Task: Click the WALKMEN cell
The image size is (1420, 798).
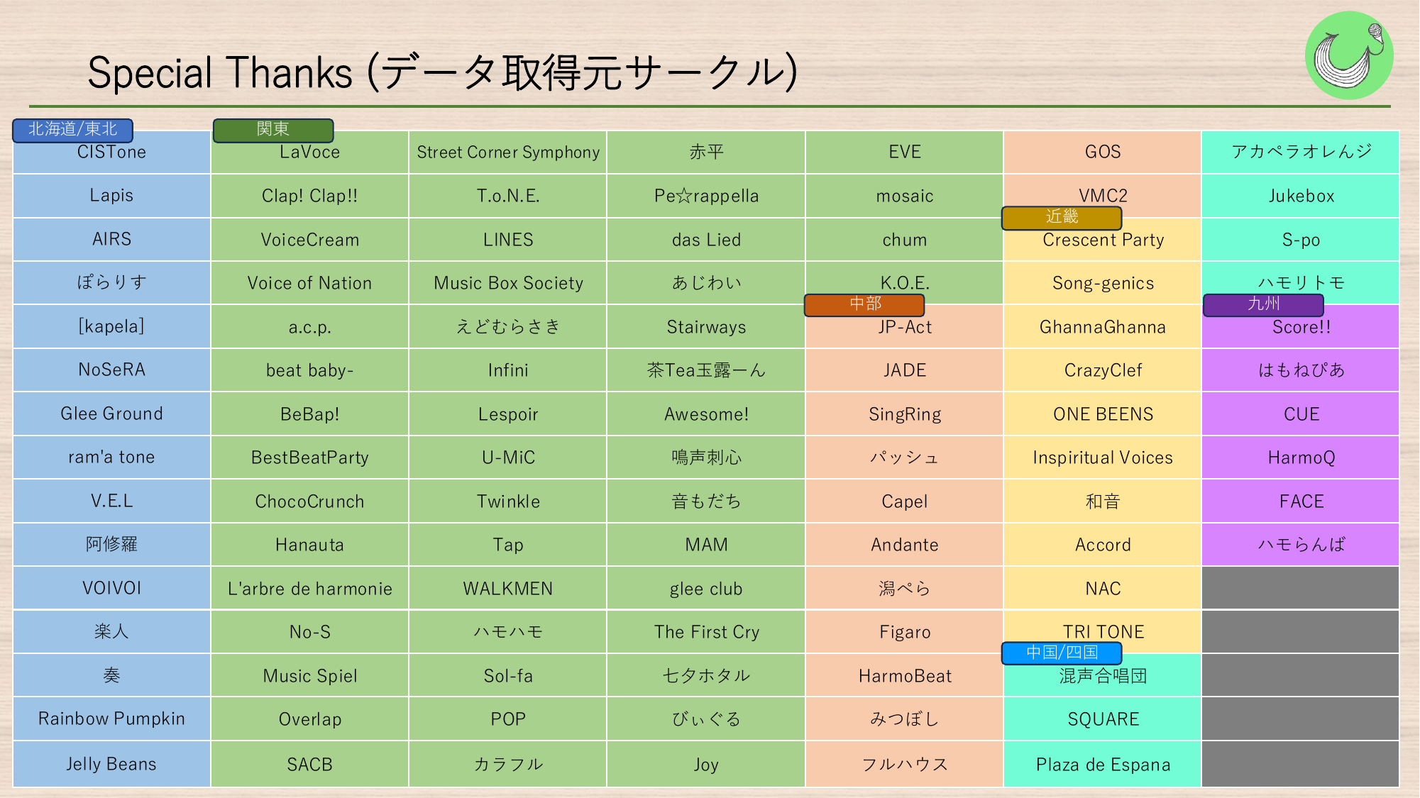Action: [x=508, y=588]
